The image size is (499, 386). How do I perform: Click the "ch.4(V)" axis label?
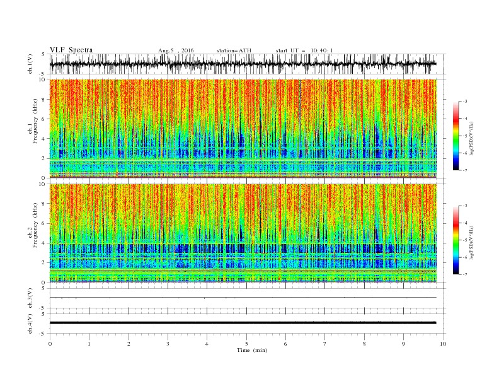(x=30, y=324)
